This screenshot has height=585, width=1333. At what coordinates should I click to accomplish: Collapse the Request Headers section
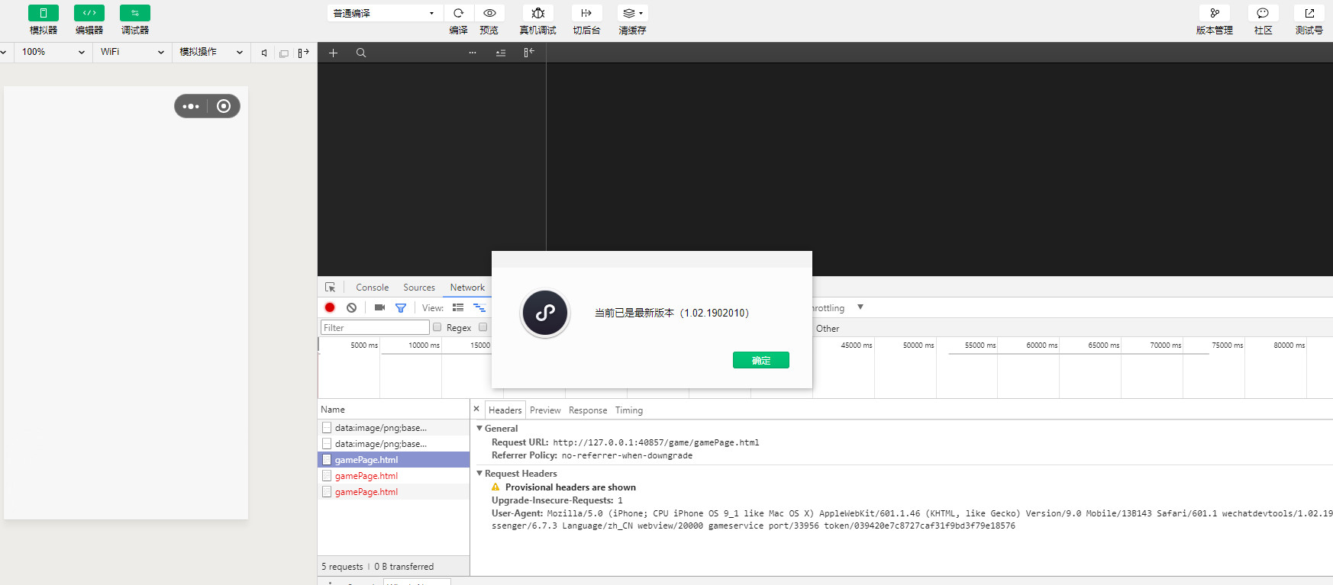pyautogui.click(x=479, y=473)
